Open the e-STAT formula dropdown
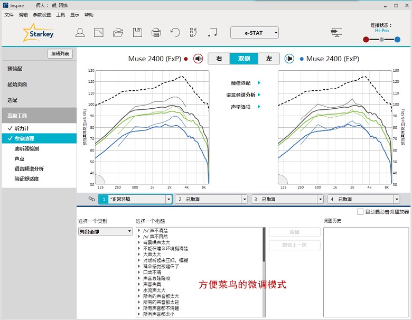This screenshot has width=412, height=320. [255, 33]
